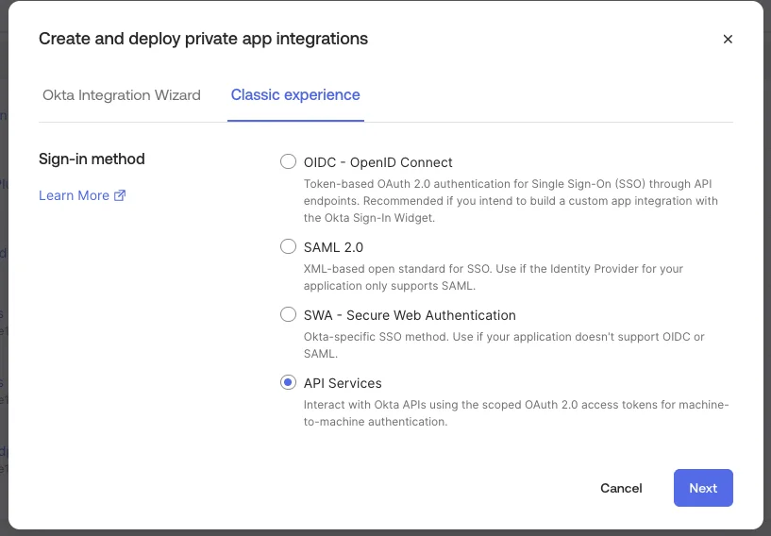Select the API Services radio button

point(288,382)
